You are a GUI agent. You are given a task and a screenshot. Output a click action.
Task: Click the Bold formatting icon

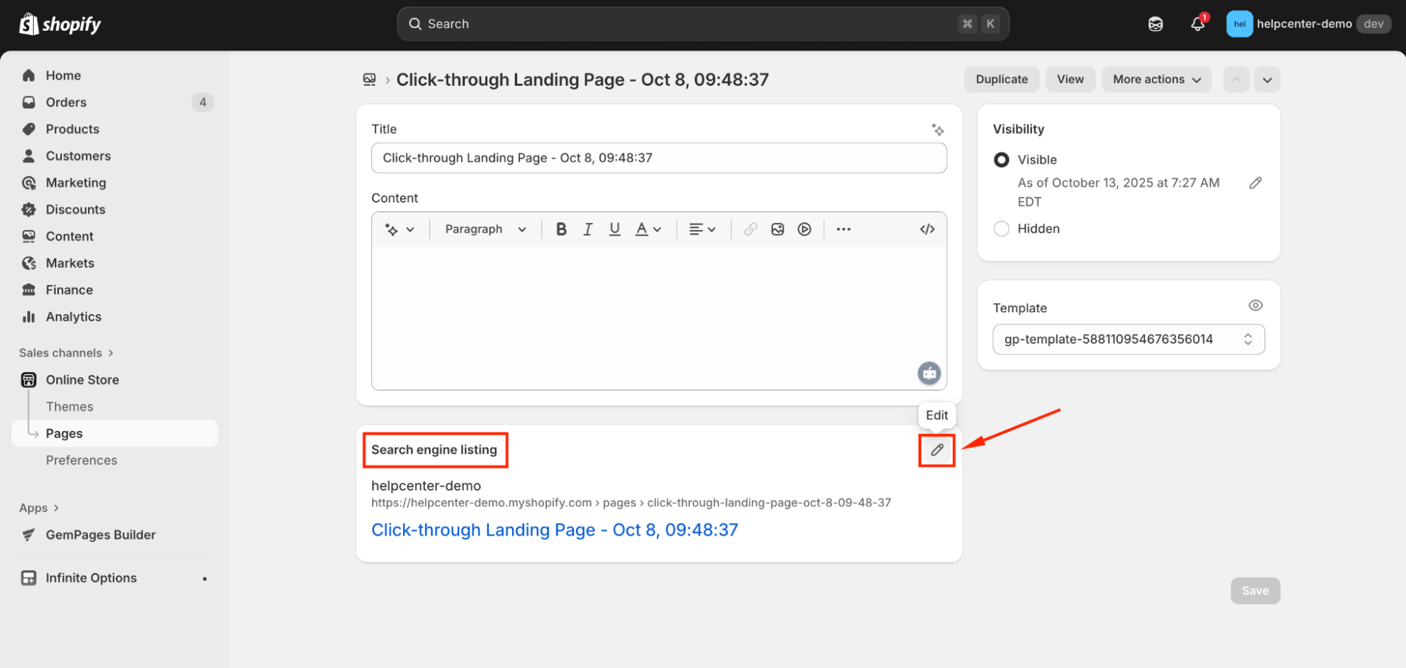(561, 229)
